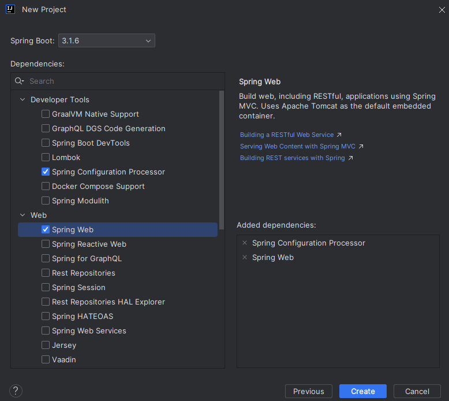Select the Spring Session label

pos(78,287)
